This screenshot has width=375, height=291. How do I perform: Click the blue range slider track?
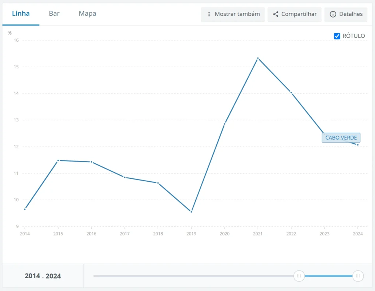tap(328, 276)
